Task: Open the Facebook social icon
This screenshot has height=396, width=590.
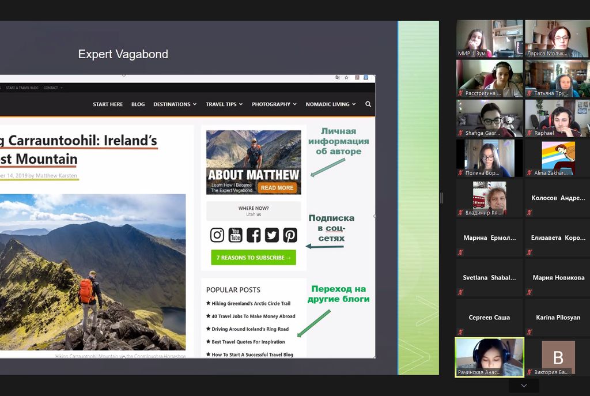Action: click(254, 235)
